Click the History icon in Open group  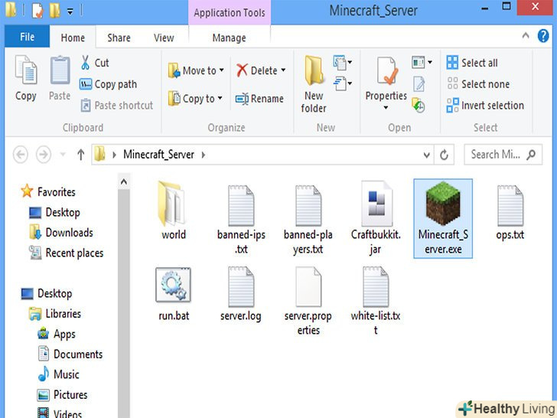(419, 106)
